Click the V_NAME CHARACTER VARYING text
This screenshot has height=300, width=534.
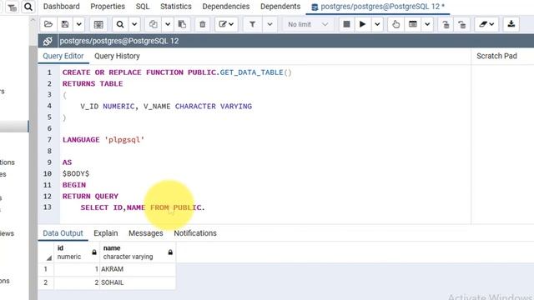198,106
